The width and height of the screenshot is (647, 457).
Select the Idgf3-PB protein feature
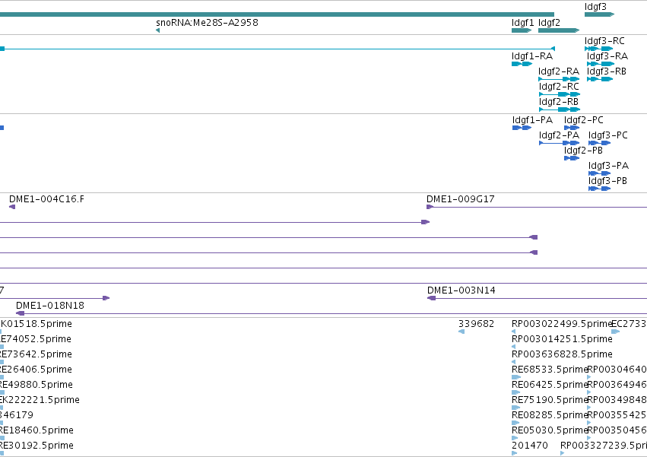(x=599, y=189)
